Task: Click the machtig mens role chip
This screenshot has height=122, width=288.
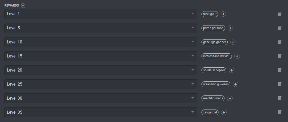Action: pyautogui.click(x=213, y=98)
